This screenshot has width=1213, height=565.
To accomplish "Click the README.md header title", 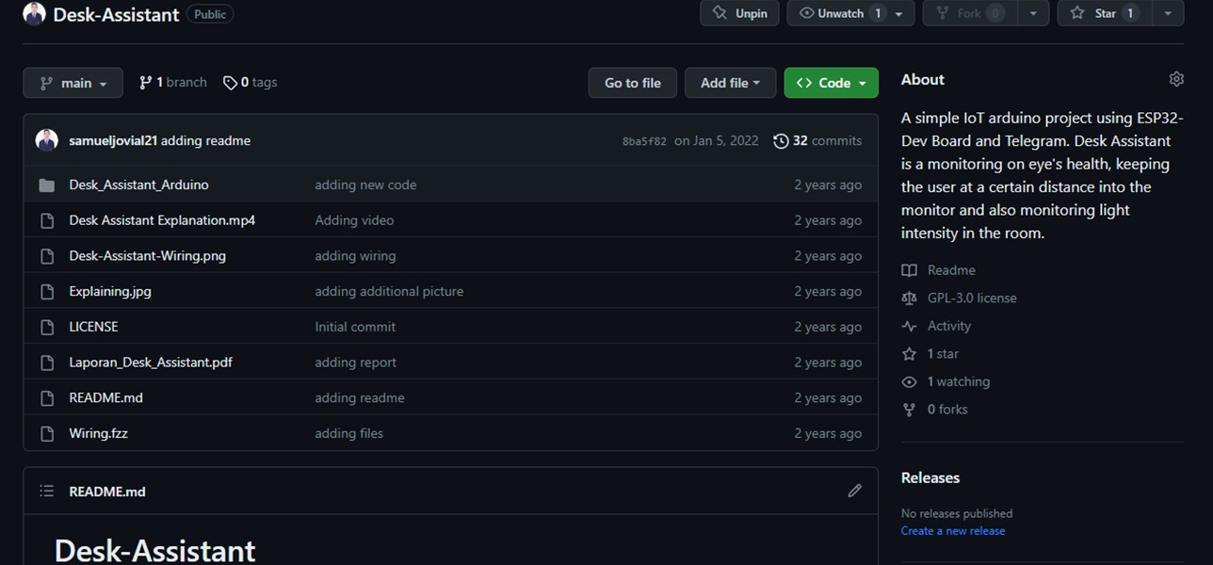I will 107,492.
